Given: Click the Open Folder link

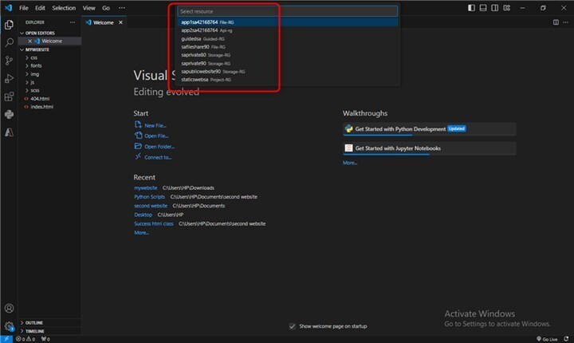Looking at the screenshot, I should tap(155, 147).
